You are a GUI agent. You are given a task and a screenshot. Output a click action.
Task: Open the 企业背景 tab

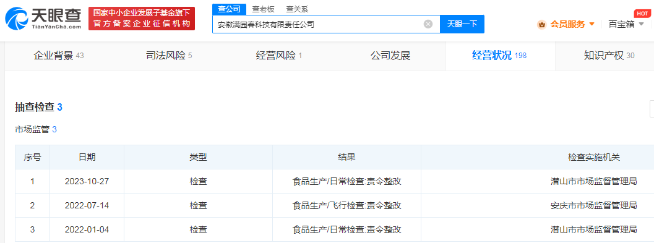point(59,56)
